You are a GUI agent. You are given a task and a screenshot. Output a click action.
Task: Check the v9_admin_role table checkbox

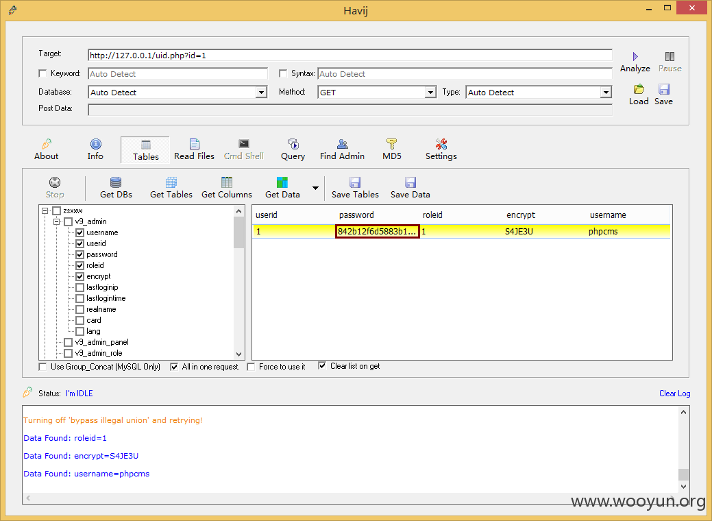(x=68, y=353)
